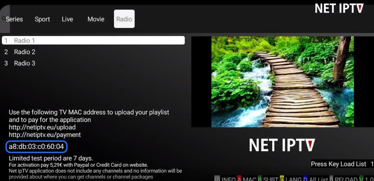
Task: Select the Radio tab
Action: coord(124,19)
